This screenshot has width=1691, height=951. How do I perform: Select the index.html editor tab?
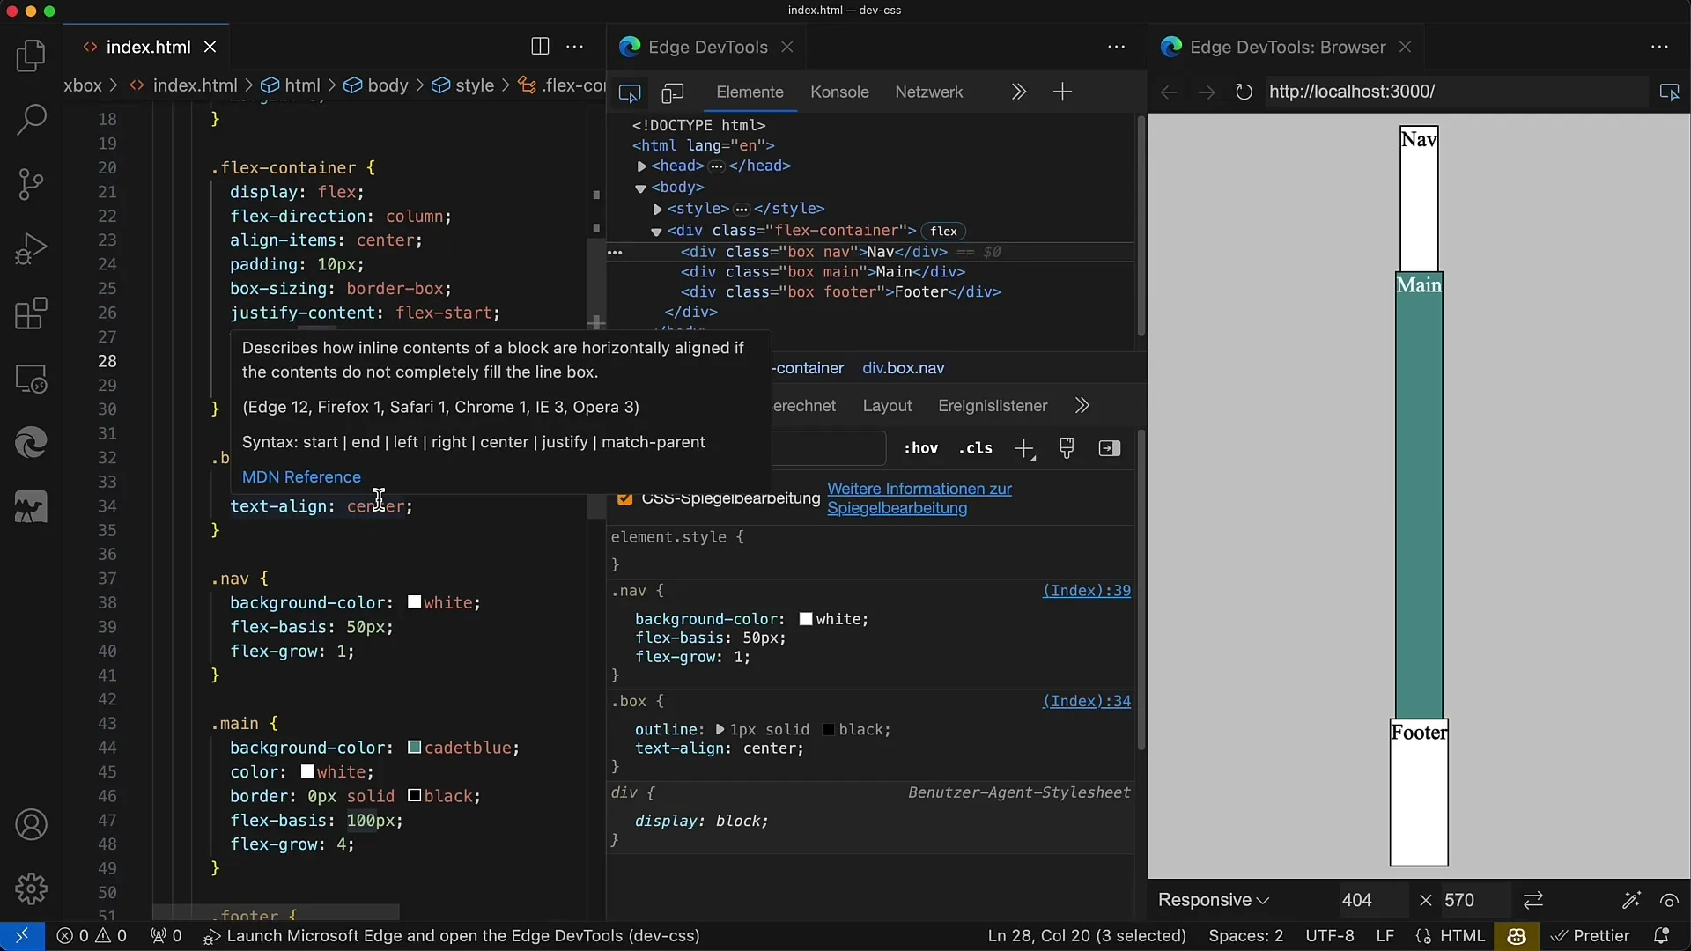pos(148,47)
